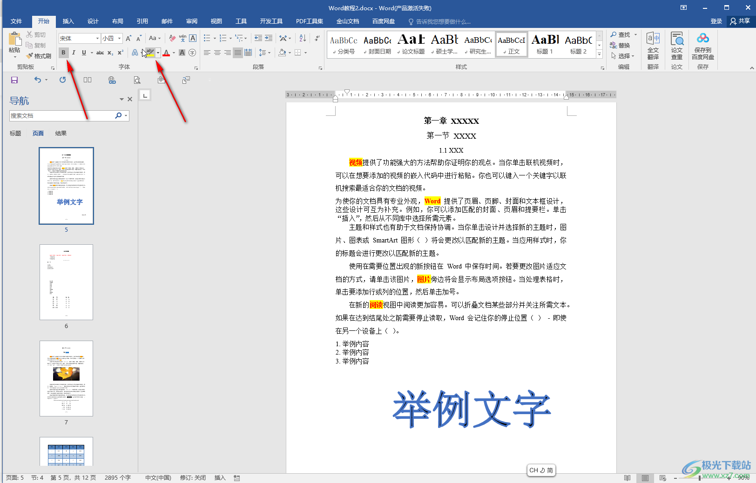
Task: Click the 剪切 (Cut) button
Action: tap(36, 35)
